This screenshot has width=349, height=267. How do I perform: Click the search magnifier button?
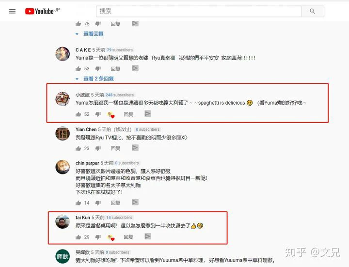313,11
